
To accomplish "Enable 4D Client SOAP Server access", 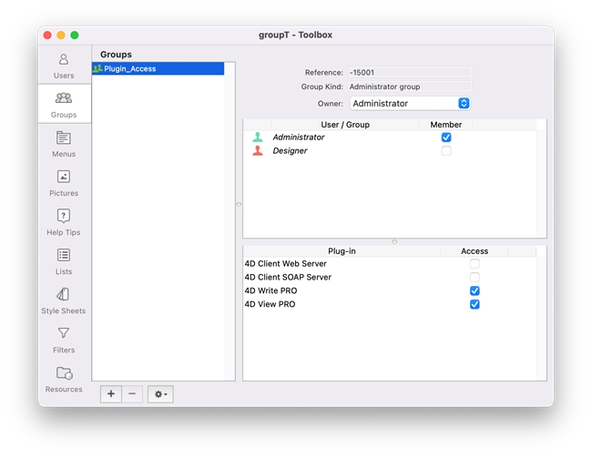I will [475, 278].
